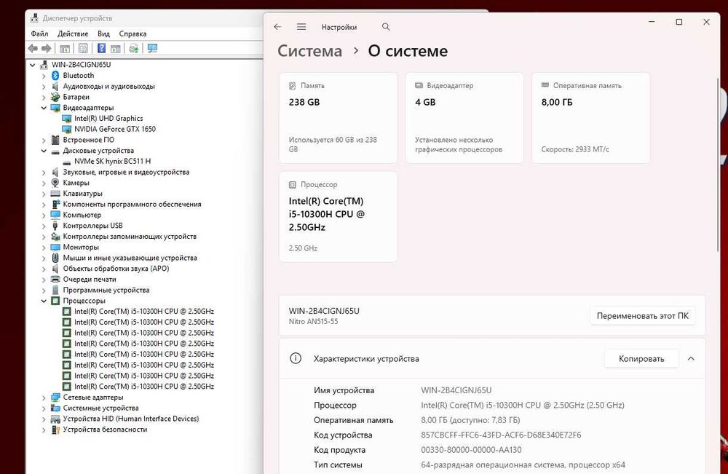This screenshot has width=728, height=474.
Task: Open the hamburger navigation menu in Настройки
Action: [x=301, y=27]
